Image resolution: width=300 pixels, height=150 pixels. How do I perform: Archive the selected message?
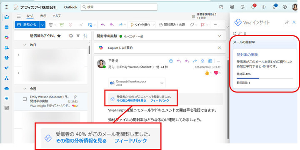61,25
